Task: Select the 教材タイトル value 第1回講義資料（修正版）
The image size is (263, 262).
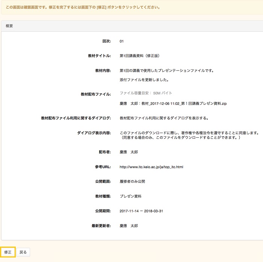Action: 139,56
